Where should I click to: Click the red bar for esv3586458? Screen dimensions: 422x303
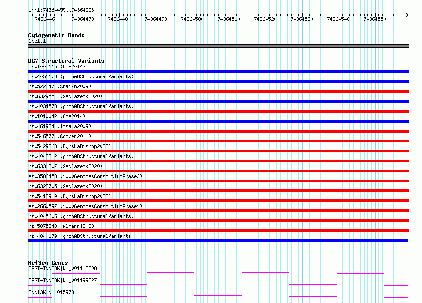coord(218,181)
